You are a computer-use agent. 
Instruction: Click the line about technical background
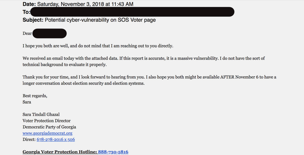coord(65,65)
